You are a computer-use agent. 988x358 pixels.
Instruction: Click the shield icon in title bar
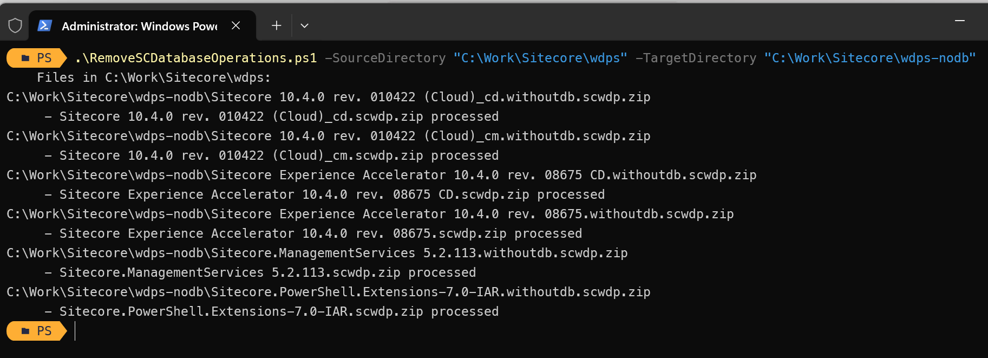(15, 25)
